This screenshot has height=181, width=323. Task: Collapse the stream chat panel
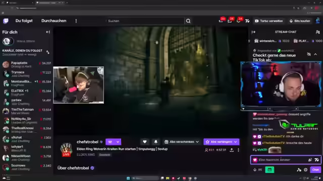pos(253,32)
